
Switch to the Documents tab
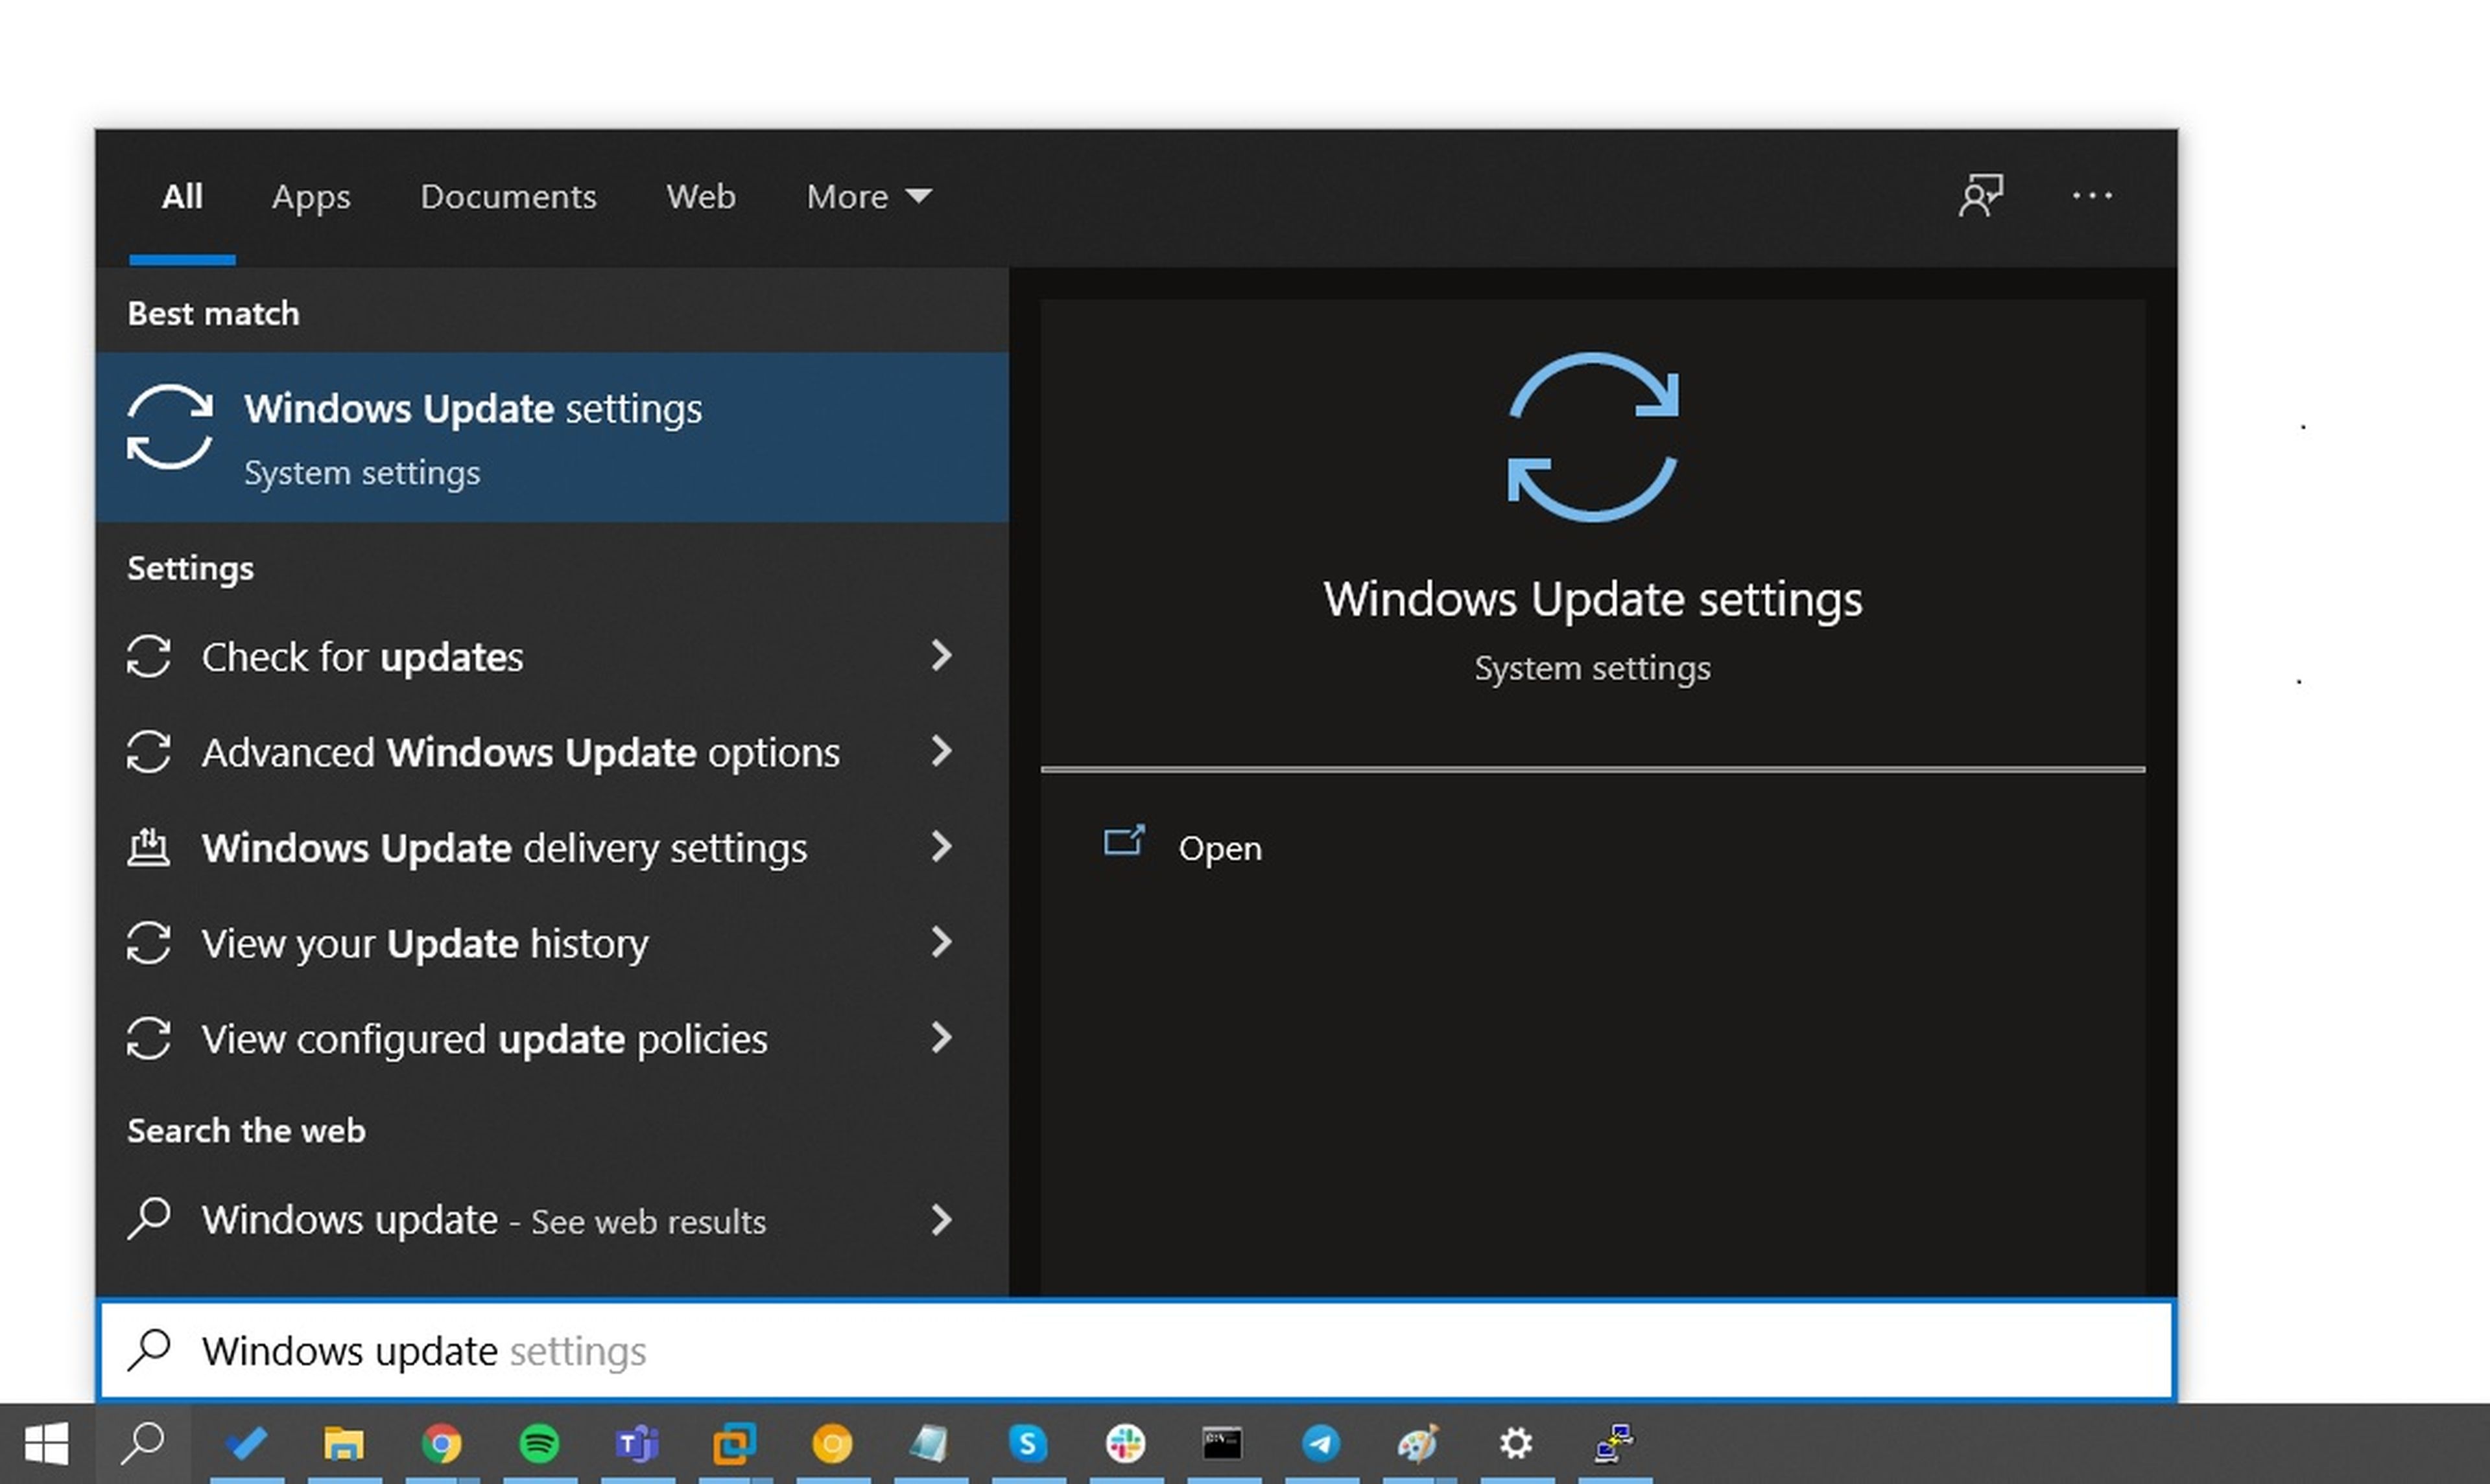coord(508,197)
